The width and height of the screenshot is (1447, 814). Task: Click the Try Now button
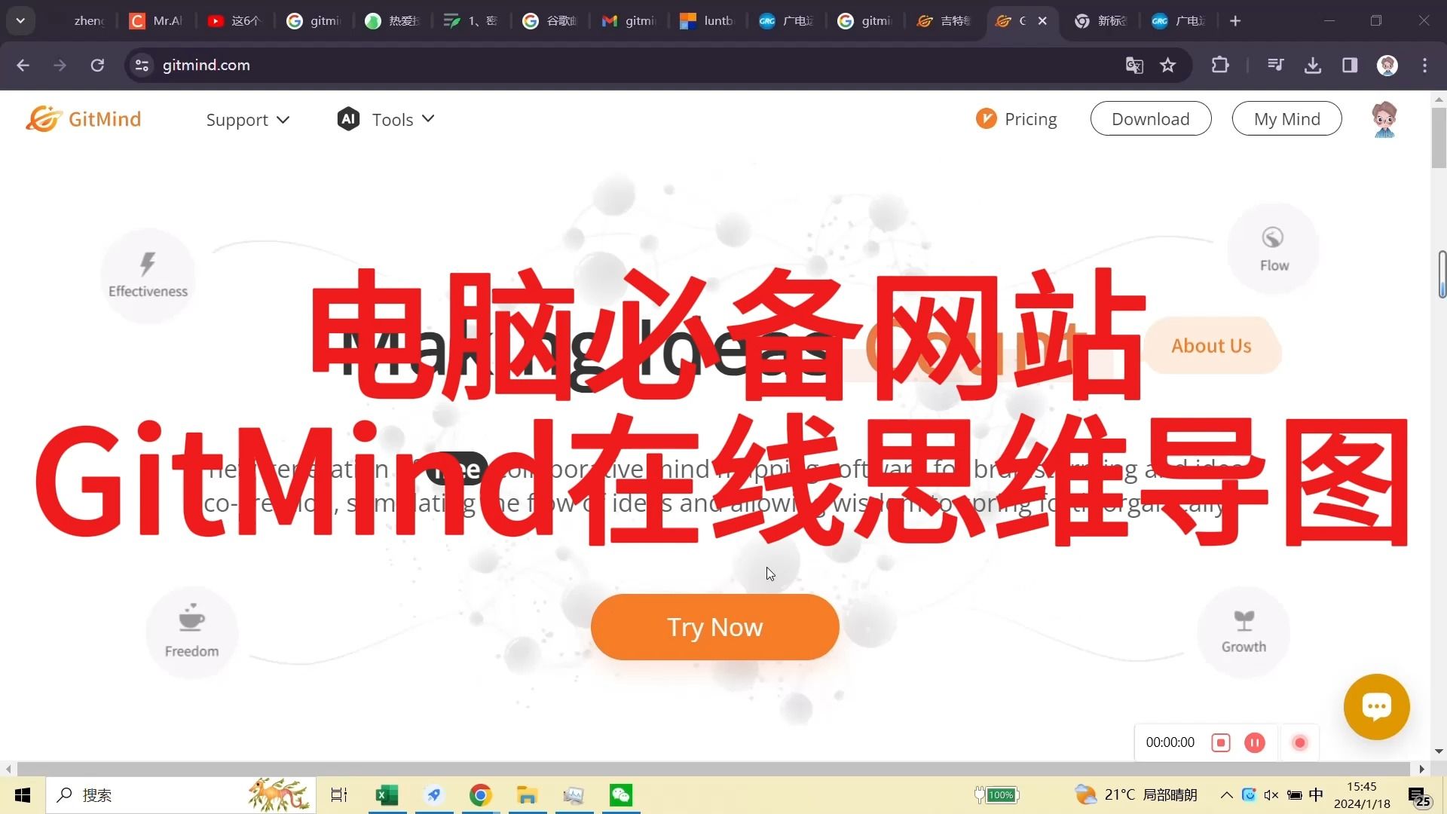point(715,627)
